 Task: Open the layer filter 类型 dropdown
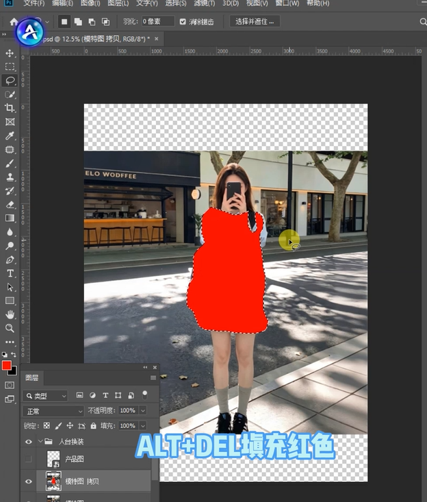(x=46, y=396)
